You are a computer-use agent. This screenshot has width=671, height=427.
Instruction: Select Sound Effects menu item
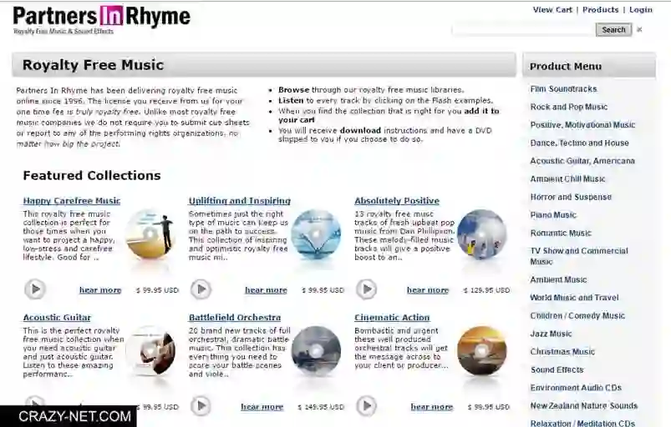click(557, 369)
